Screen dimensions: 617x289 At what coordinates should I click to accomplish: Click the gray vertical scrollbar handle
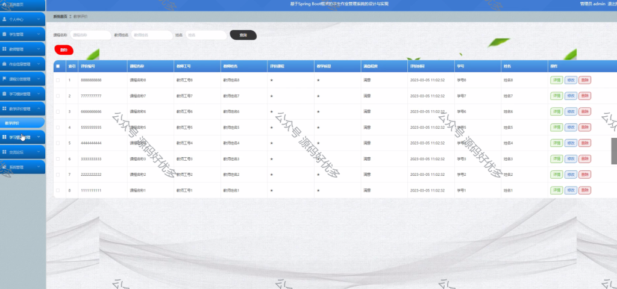pyautogui.click(x=614, y=151)
